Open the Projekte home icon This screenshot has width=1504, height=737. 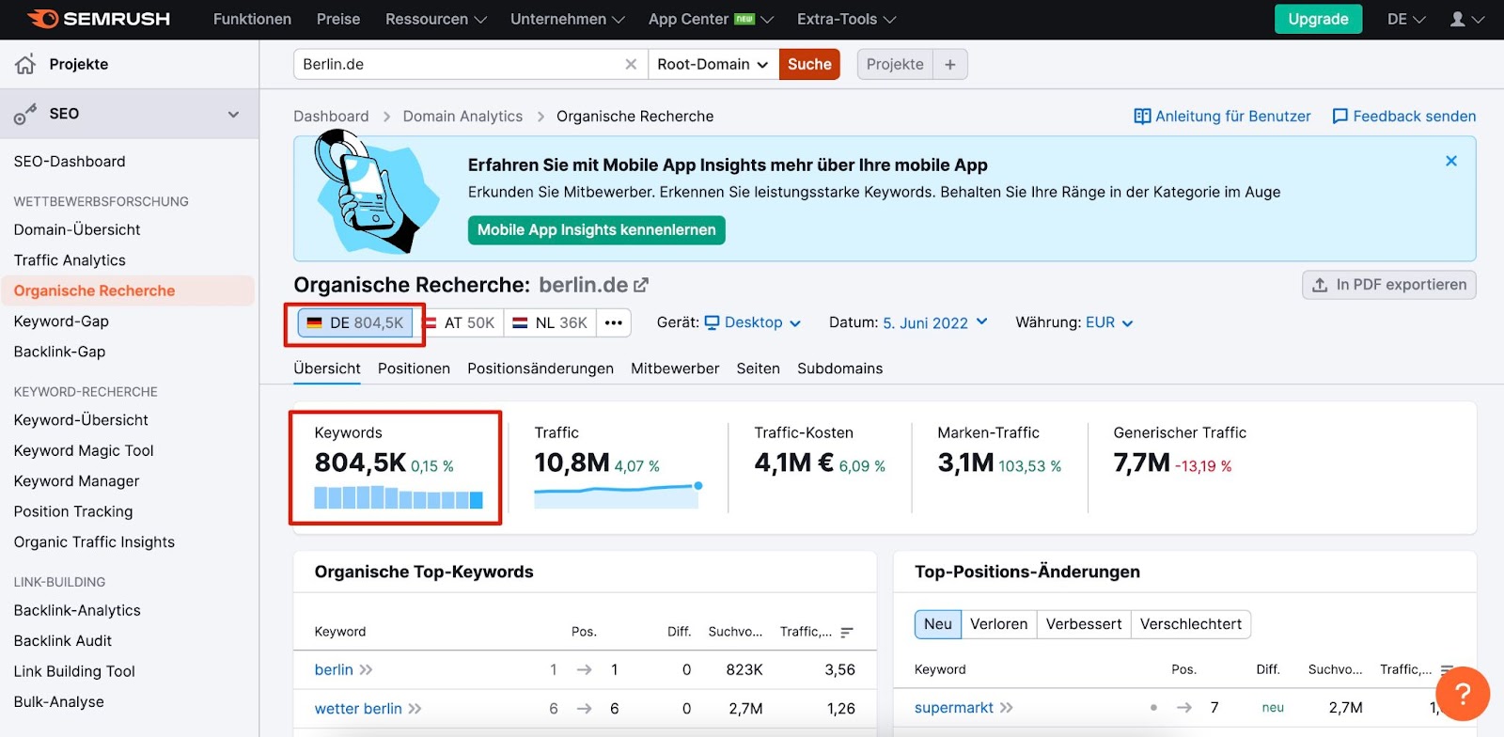25,64
